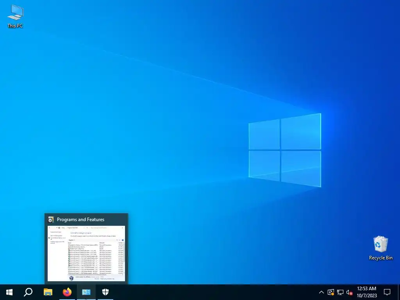Open the clock showing 12:53 AM
The width and height of the screenshot is (400, 300).
tap(366, 292)
